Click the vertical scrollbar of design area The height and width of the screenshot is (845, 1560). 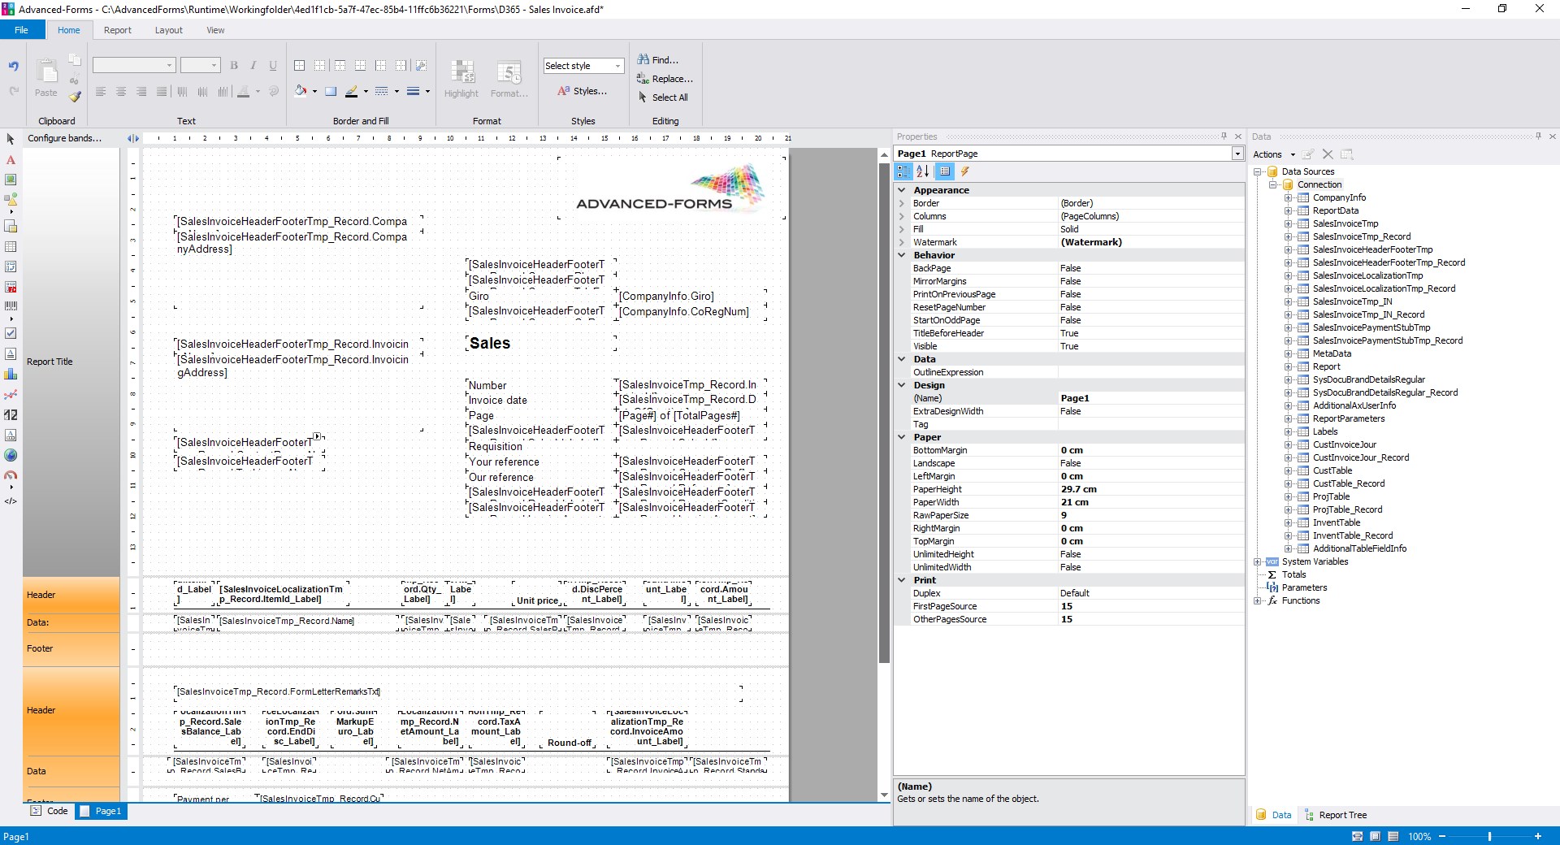tap(884, 414)
